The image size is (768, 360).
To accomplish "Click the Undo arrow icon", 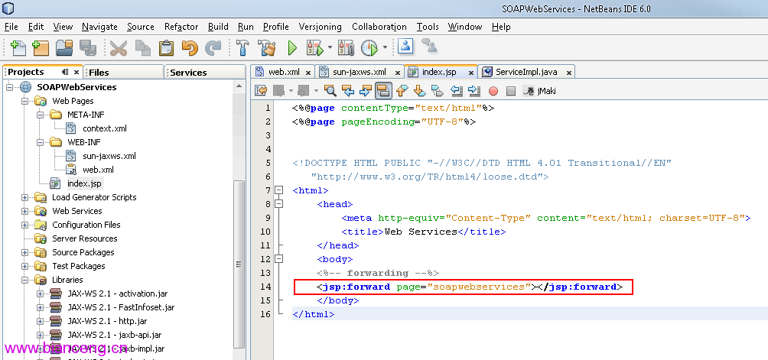I will (190, 48).
